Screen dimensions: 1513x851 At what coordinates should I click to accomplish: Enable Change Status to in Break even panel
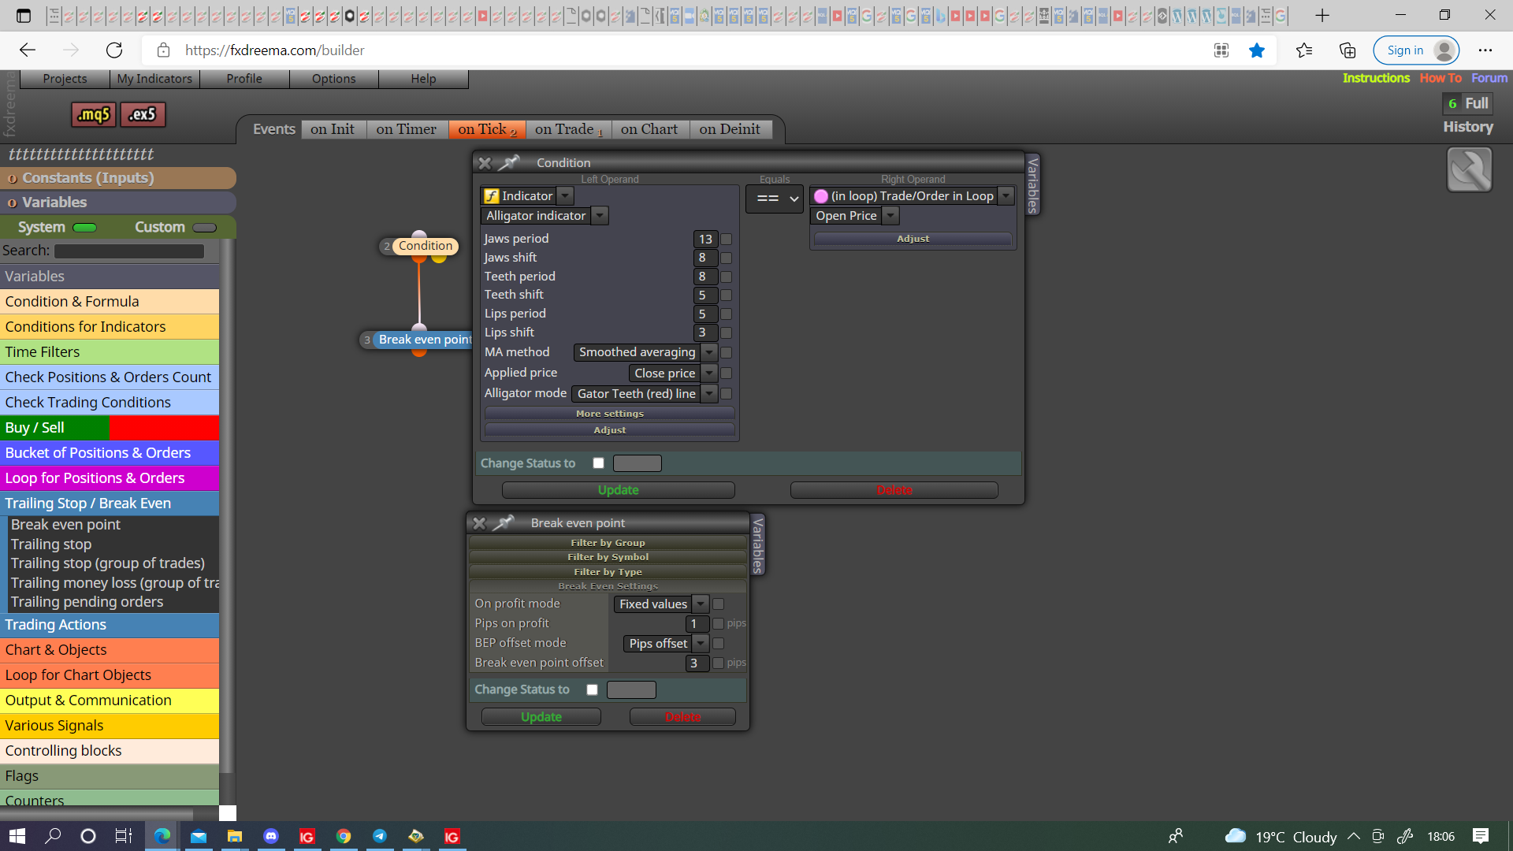pos(593,689)
